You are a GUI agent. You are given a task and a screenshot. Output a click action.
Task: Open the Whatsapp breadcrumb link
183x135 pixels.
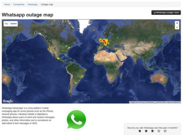[x=33, y=5]
